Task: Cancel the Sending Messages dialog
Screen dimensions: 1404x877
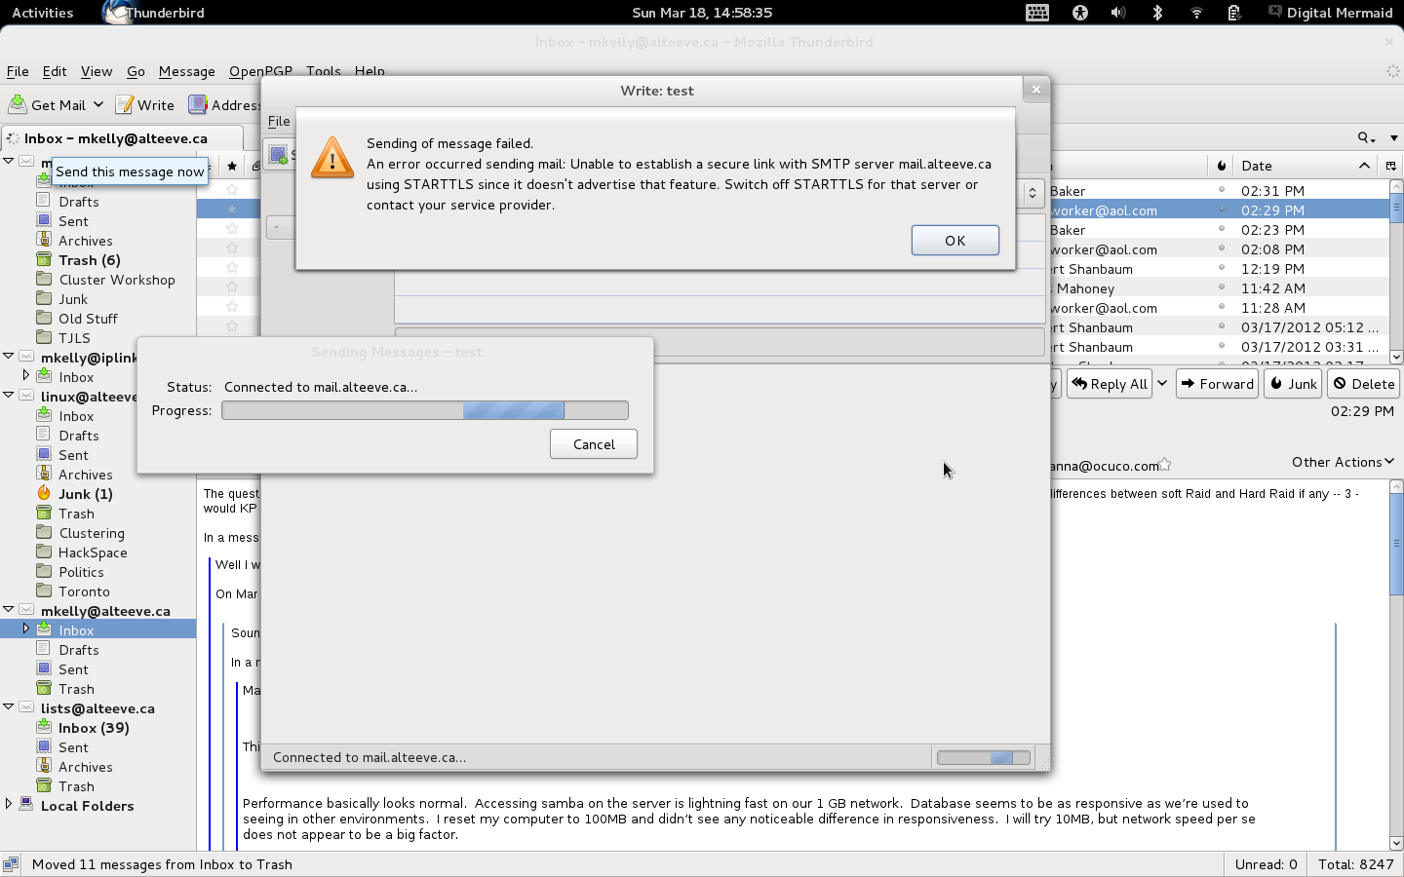Action: coord(594,444)
